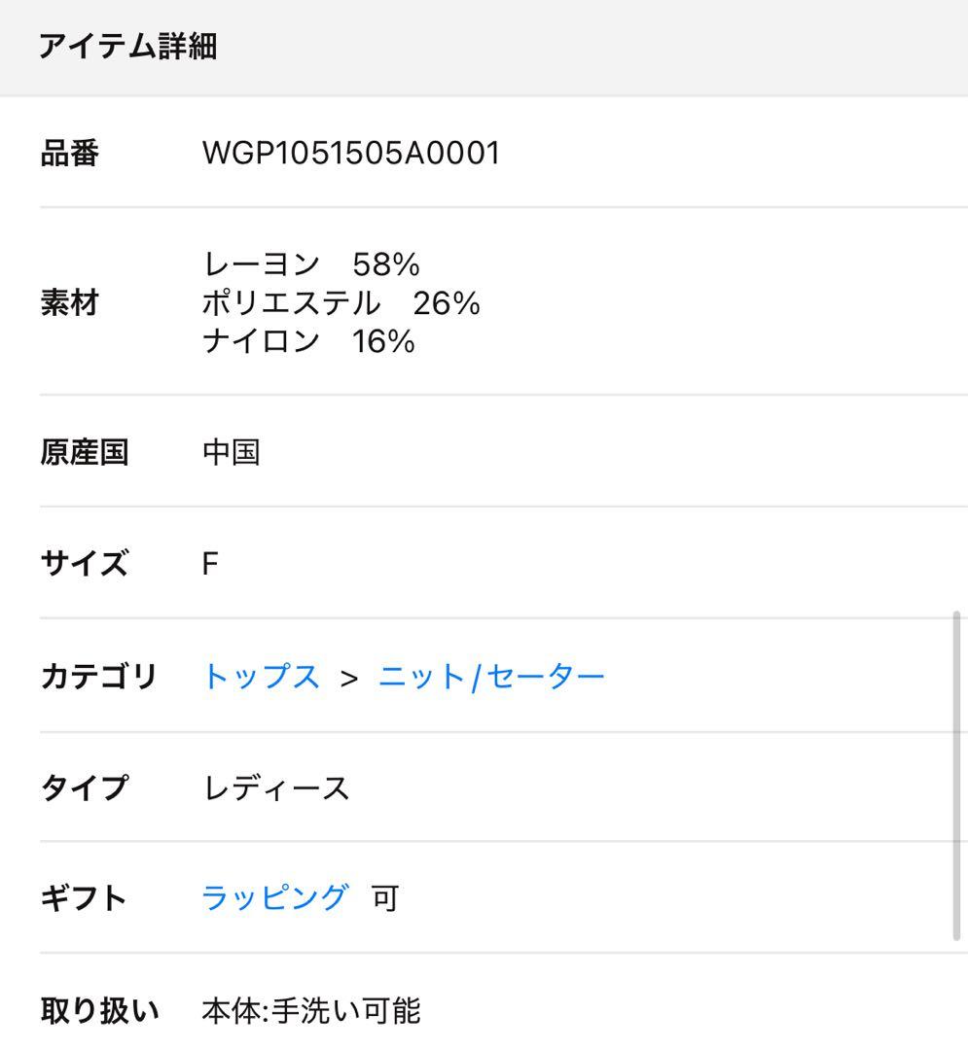Click the レディース type value

(x=276, y=787)
